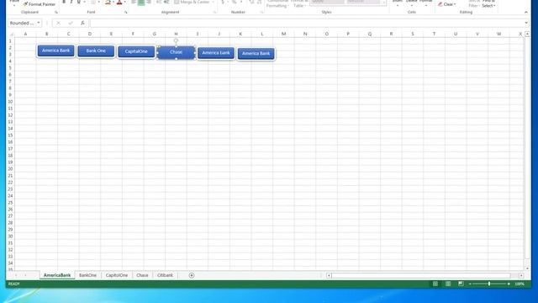The height and width of the screenshot is (303, 538).
Task: Click the horizontal scrollbar left arrow
Action: click(x=329, y=275)
